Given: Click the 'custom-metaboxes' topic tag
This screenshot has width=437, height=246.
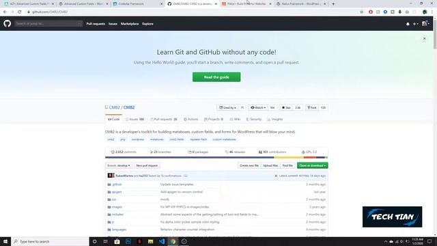Looking at the screenshot, I should click(225, 139).
